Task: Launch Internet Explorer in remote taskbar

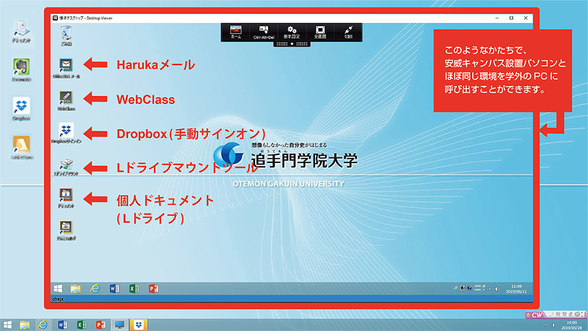Action: pos(95,288)
